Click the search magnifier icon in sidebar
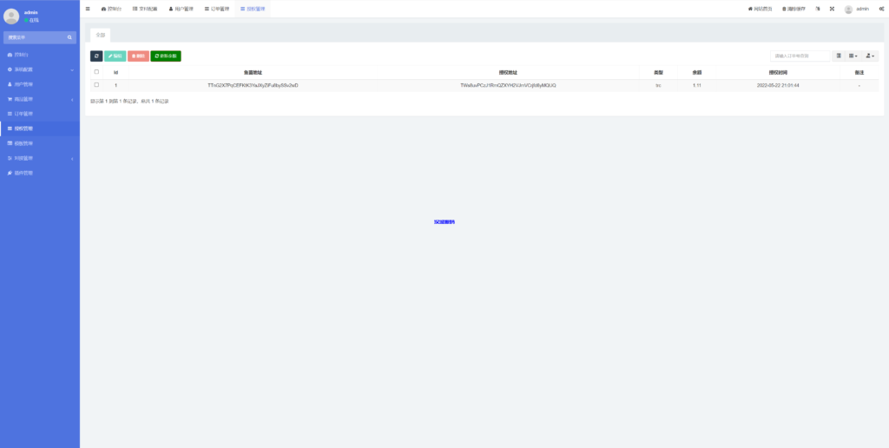889x448 pixels. point(70,37)
